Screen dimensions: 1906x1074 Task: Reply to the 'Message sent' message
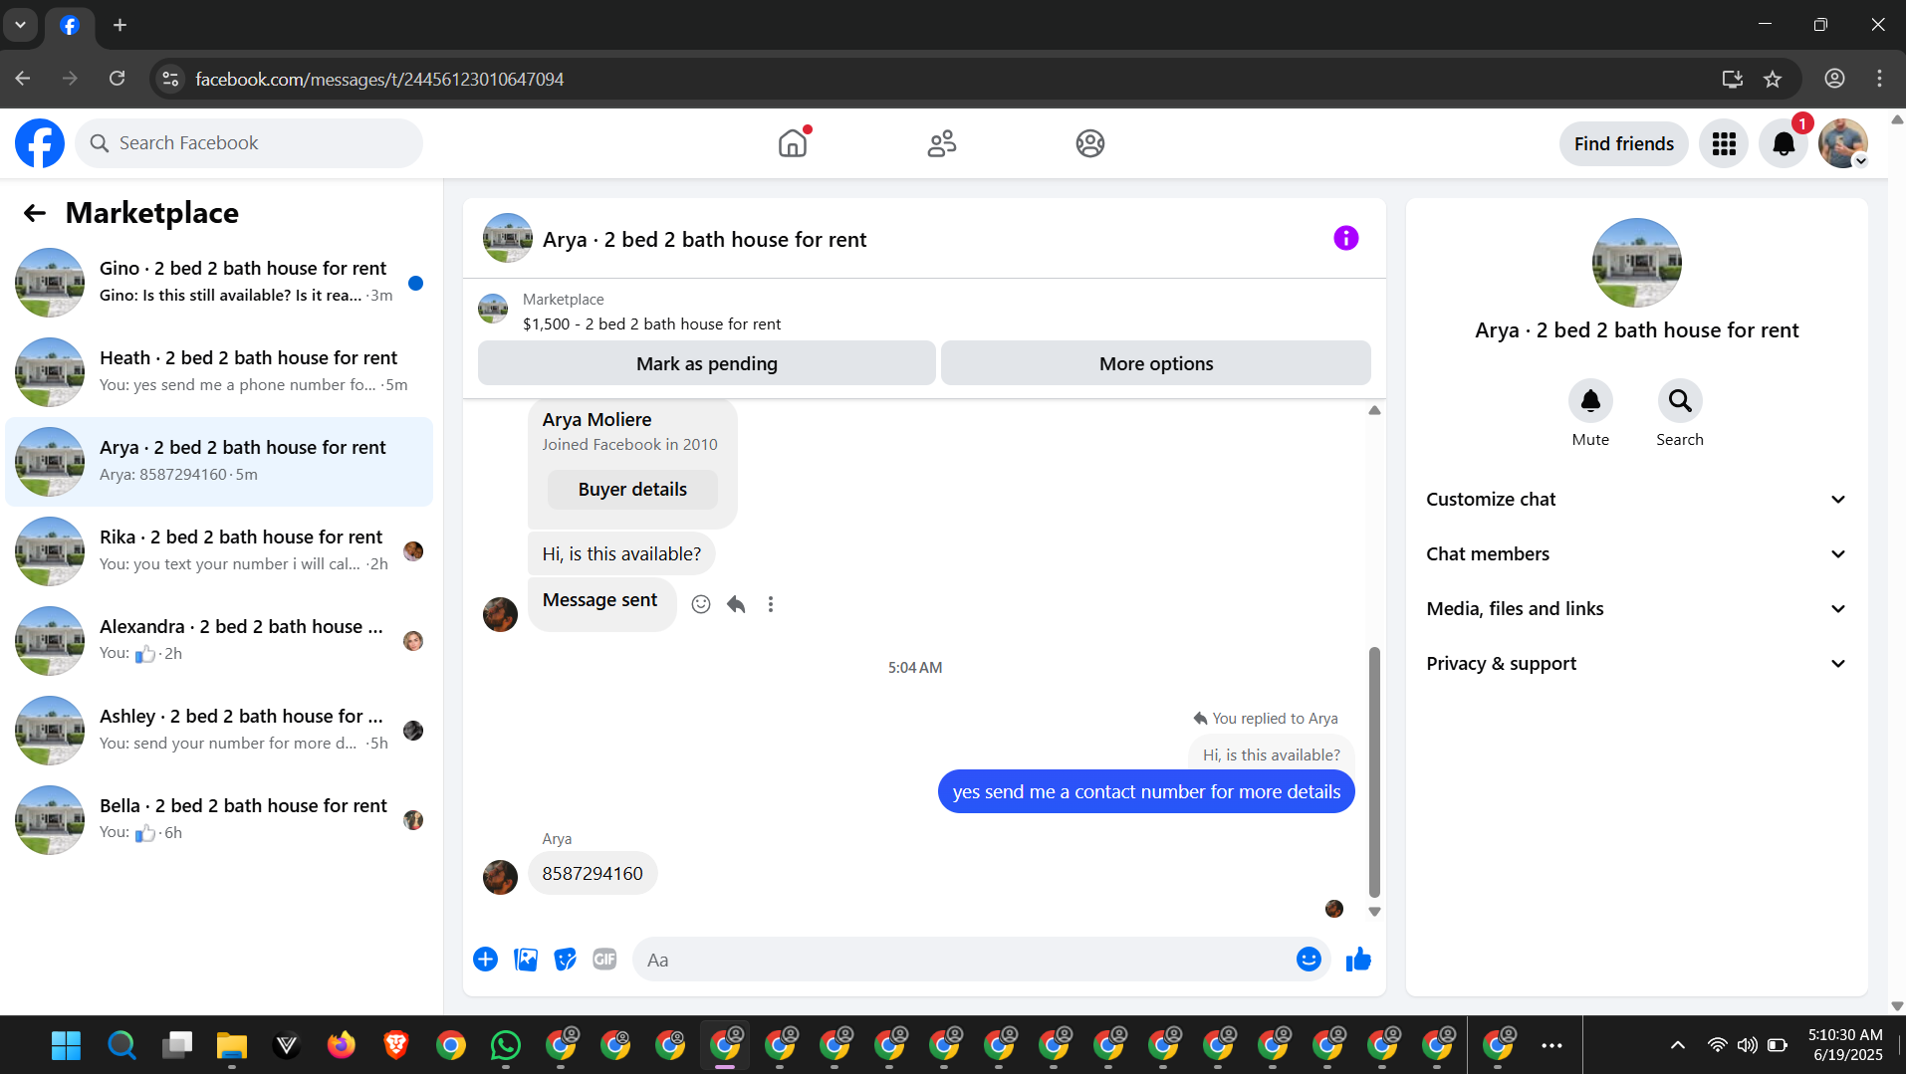click(736, 604)
